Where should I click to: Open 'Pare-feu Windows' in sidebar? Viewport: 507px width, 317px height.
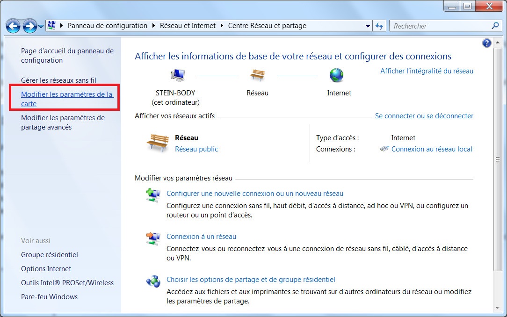point(49,297)
